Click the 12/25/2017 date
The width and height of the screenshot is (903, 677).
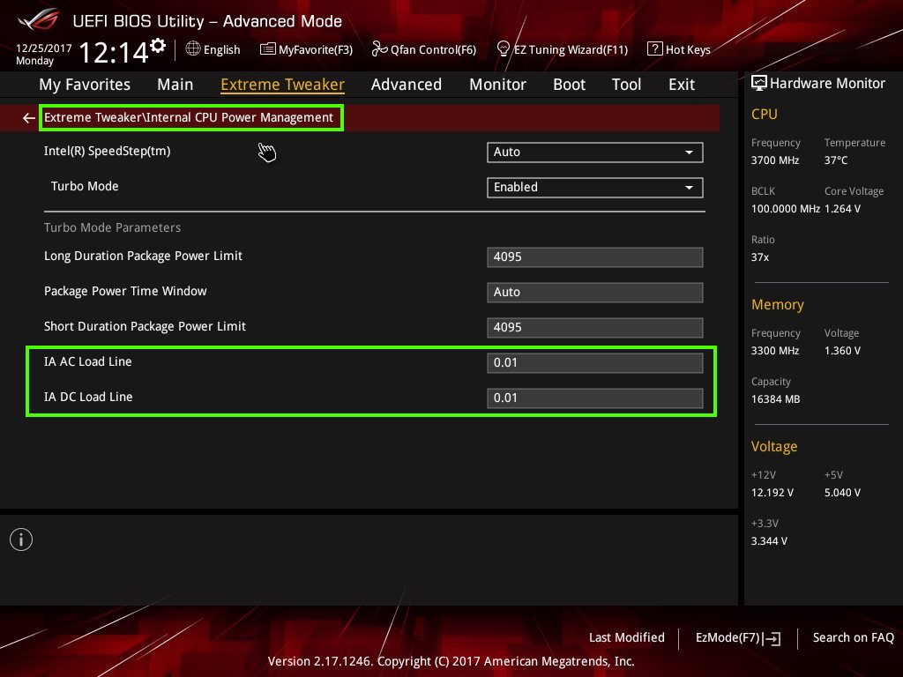click(x=44, y=48)
